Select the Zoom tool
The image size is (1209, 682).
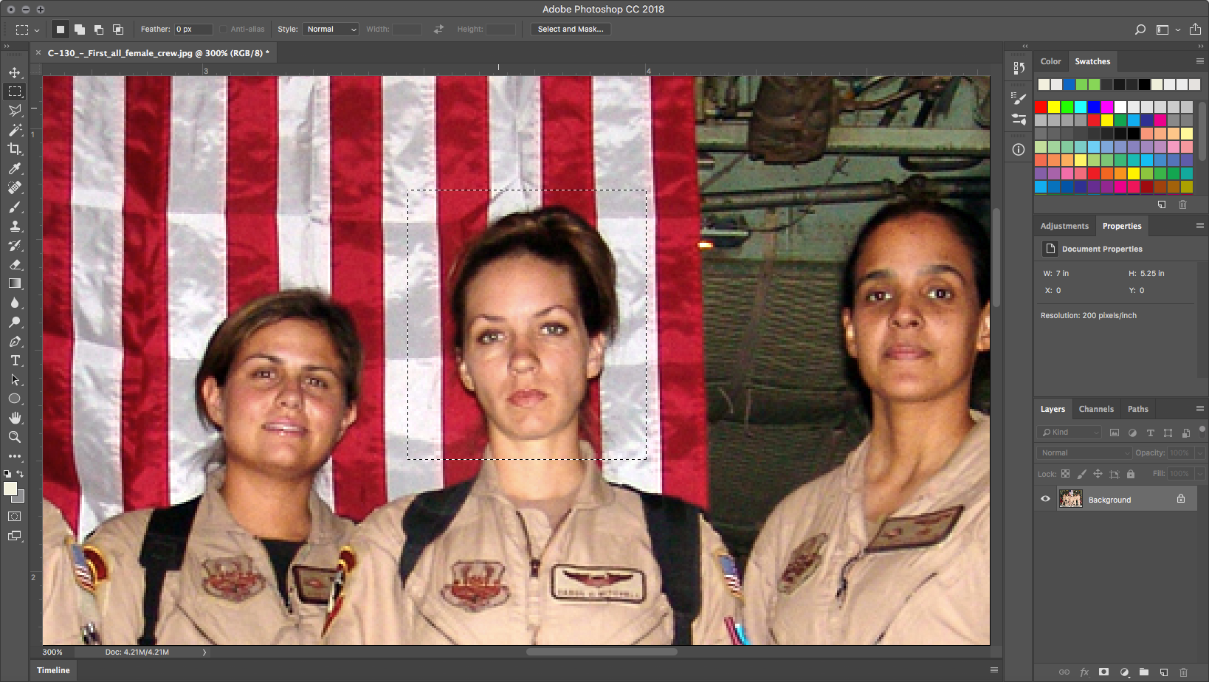15,437
